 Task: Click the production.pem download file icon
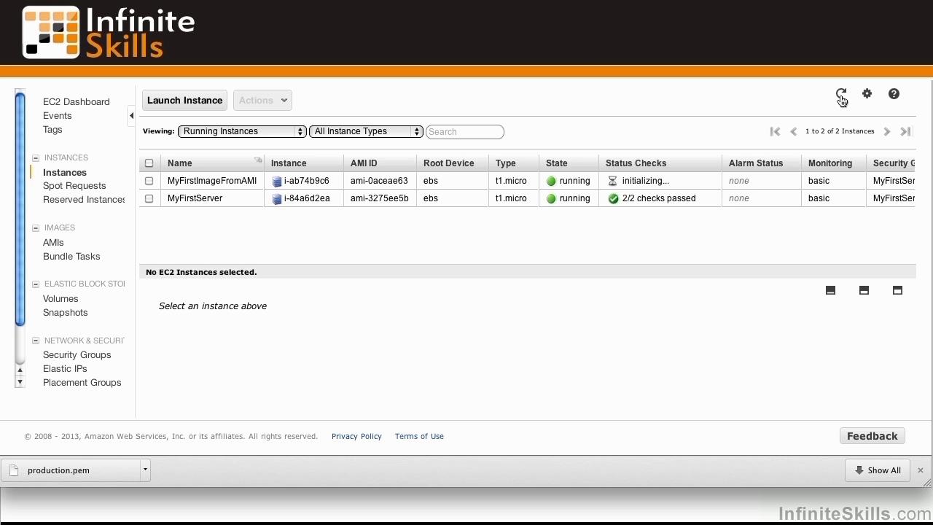(13, 470)
